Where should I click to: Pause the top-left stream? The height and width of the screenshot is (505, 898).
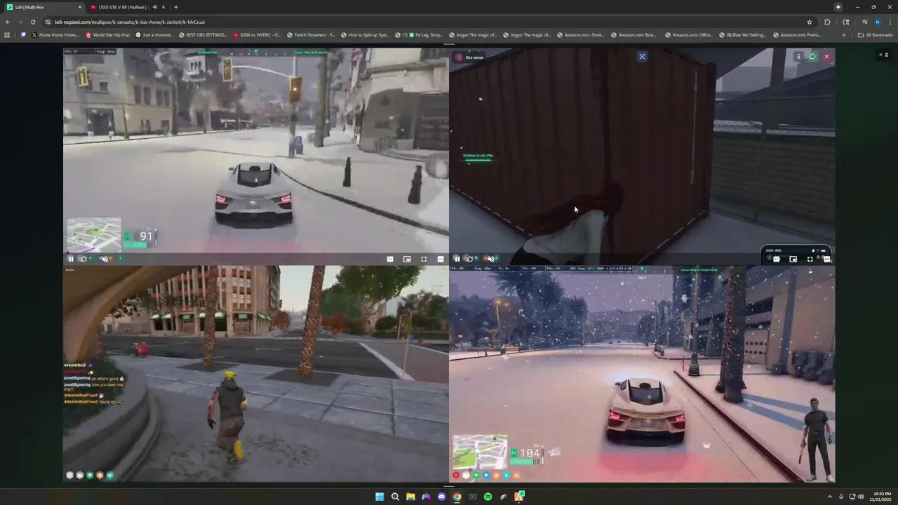71,259
